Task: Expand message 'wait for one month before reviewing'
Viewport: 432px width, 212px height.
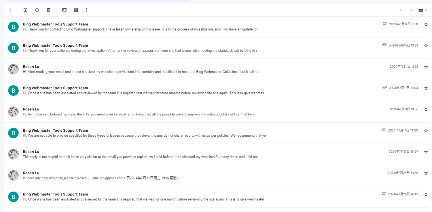Action: pyautogui.click(x=216, y=197)
